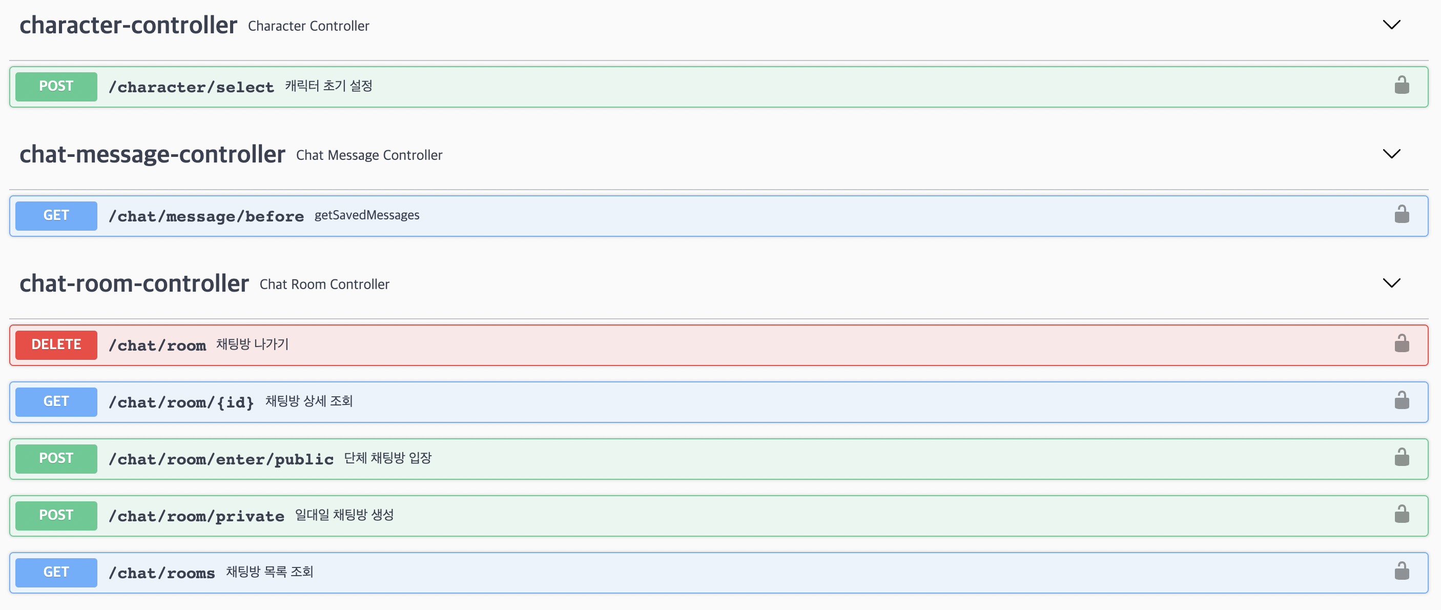Click lock icon on DELETE /chat/room row
Image resolution: width=1441 pixels, height=610 pixels.
click(1401, 344)
